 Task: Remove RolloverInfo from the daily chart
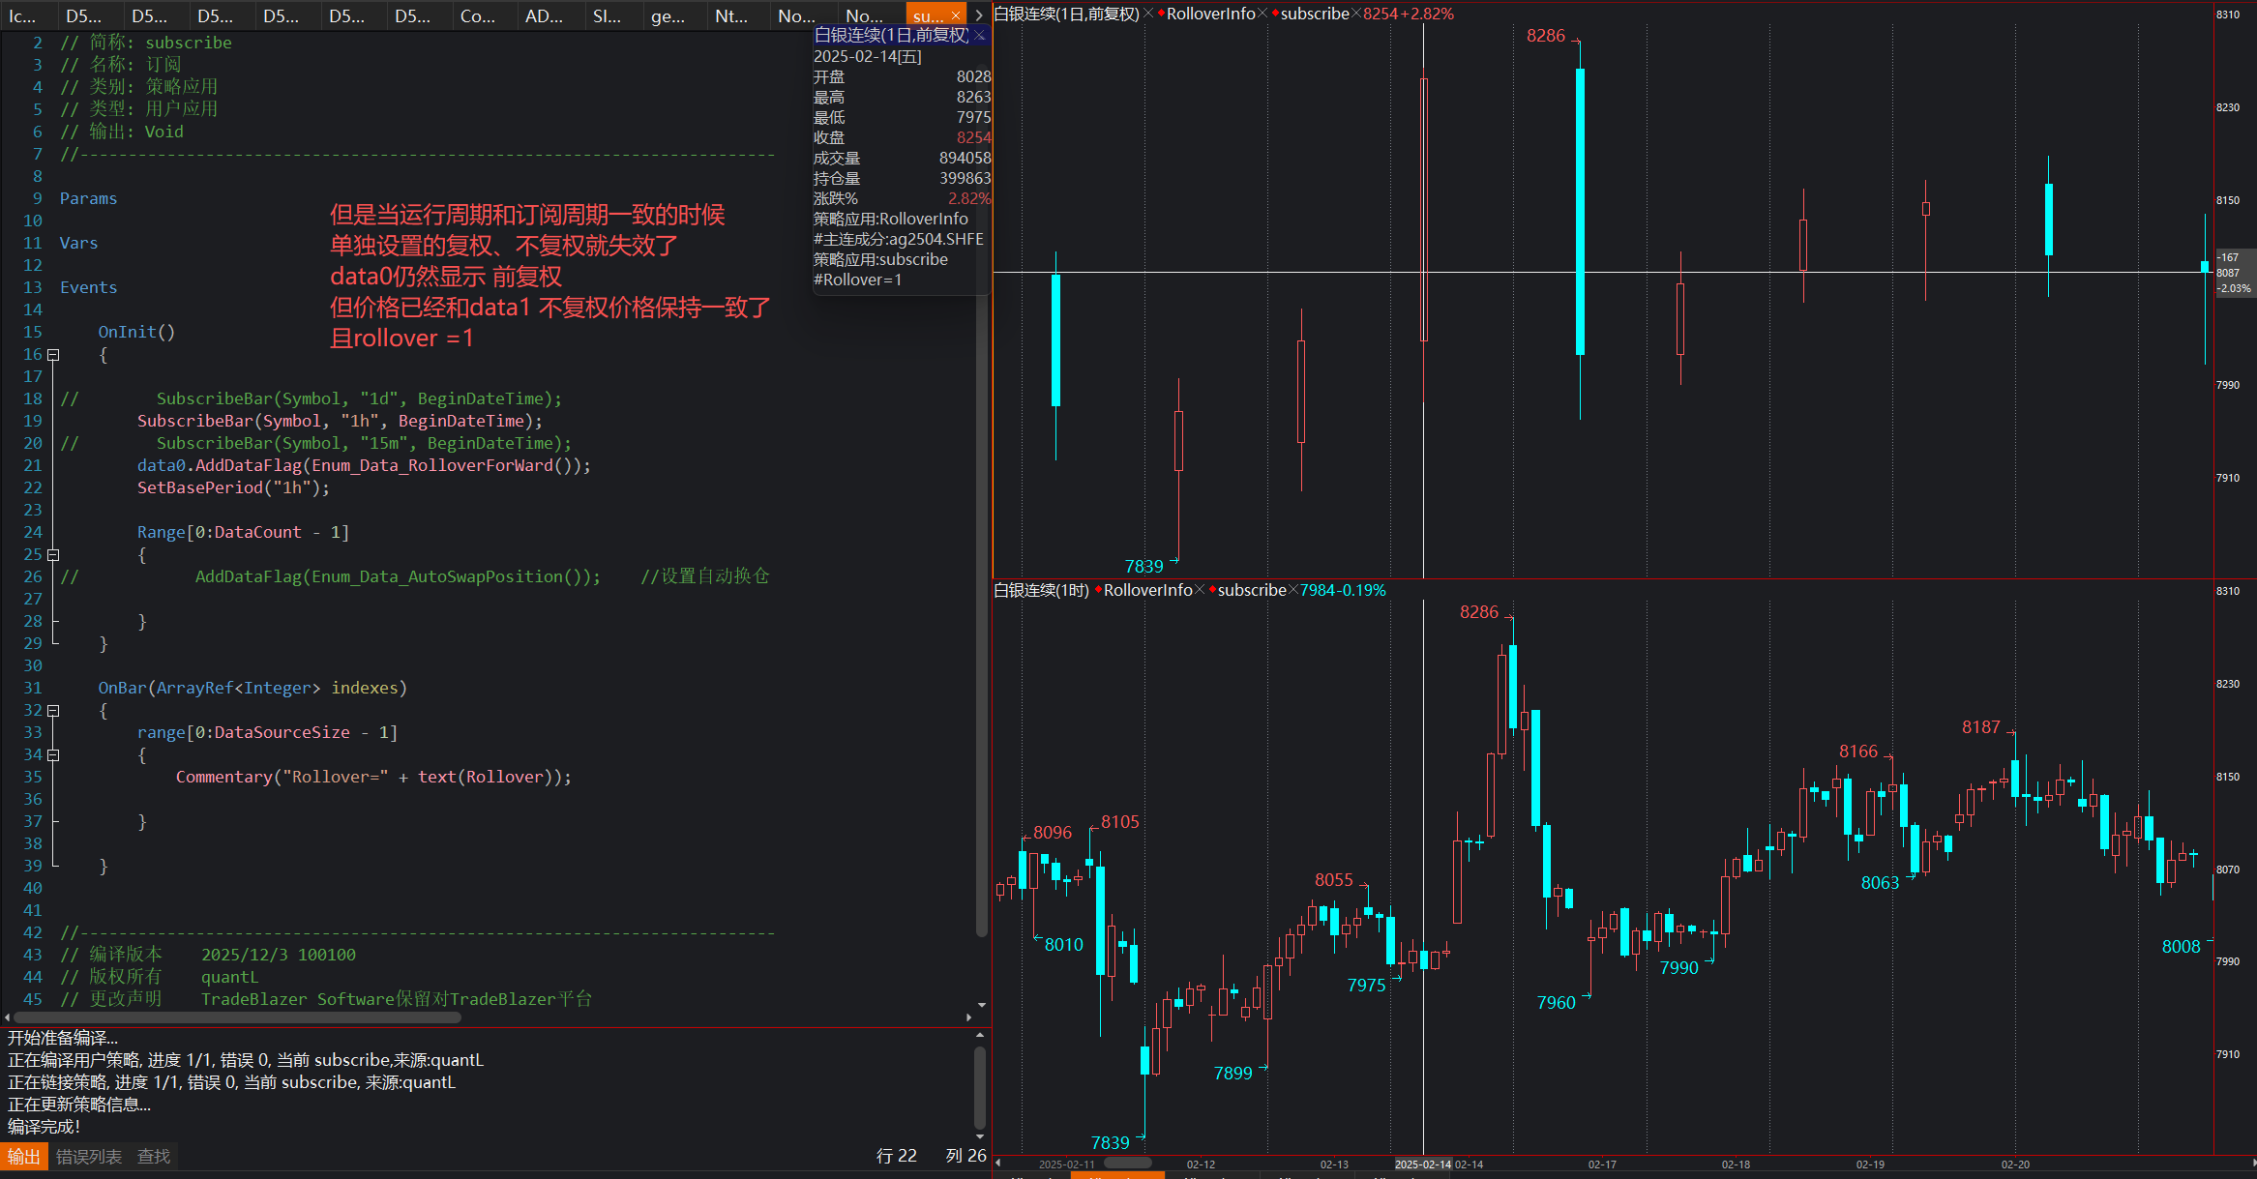pos(1263,14)
